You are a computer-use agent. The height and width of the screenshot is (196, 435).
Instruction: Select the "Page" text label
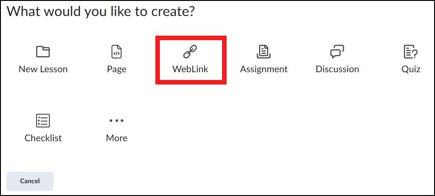pos(117,69)
